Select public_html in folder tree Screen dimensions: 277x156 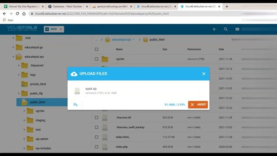pos(38,102)
